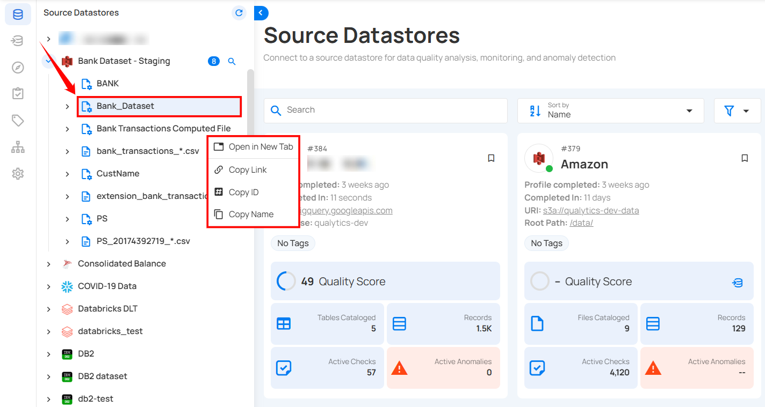Viewport: 765px width, 407px height.
Task: Bookmark the Amazon datastore card
Action: click(x=745, y=158)
